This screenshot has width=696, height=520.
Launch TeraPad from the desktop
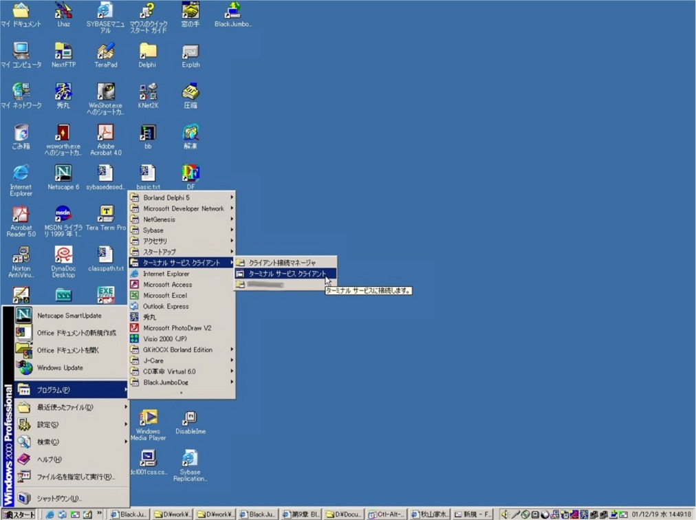pos(106,55)
